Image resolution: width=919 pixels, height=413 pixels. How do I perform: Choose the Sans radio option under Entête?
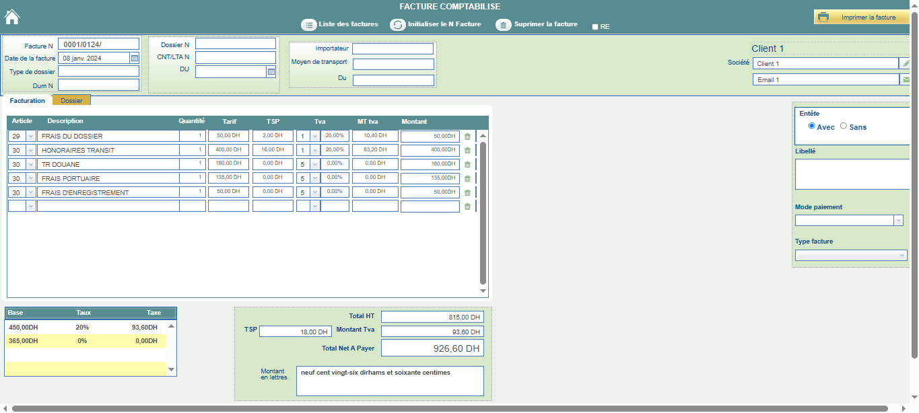844,126
